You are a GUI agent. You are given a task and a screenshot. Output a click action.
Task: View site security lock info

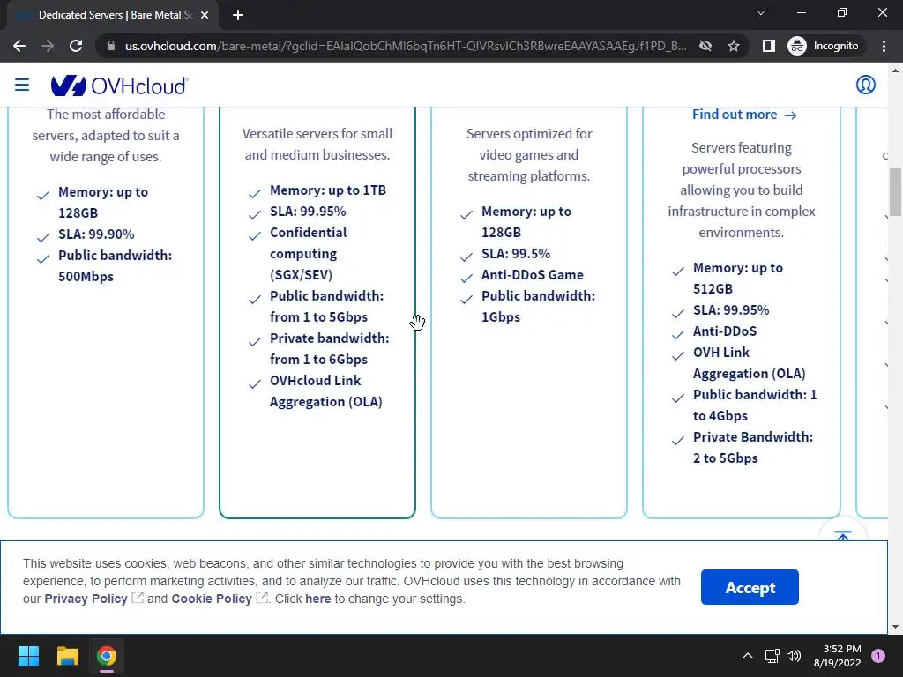110,46
